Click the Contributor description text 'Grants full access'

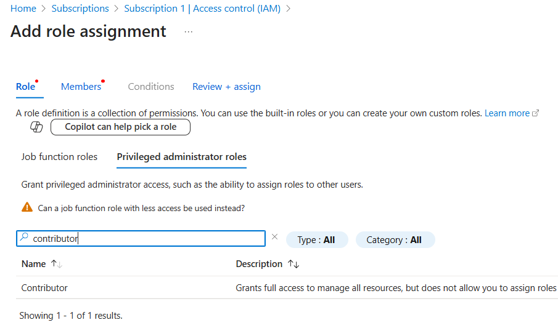[x=396, y=288]
